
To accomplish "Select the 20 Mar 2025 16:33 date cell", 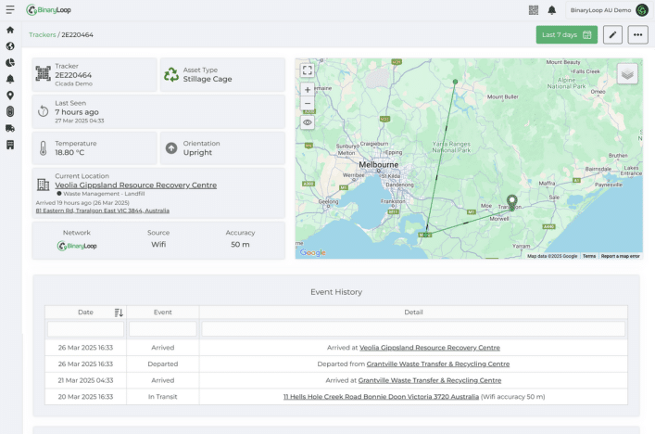I will 85,396.
